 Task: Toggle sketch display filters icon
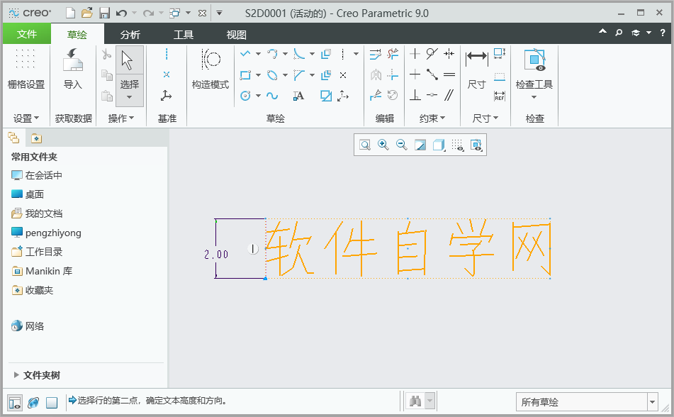tap(458, 145)
